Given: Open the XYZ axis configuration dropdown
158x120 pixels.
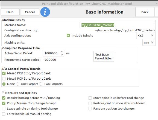Looking at the screenshot, I should click(x=145, y=35).
